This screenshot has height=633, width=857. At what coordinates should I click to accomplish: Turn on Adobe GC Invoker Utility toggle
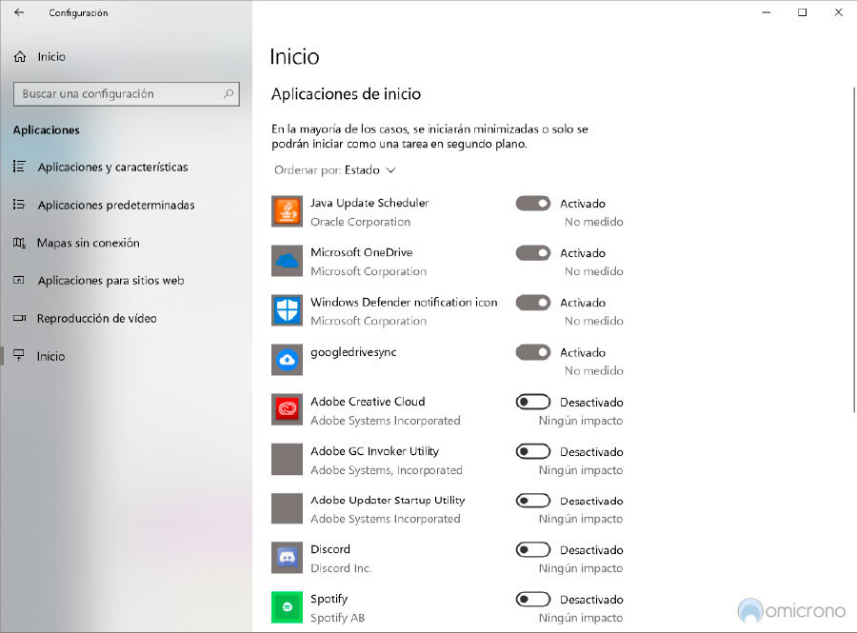pos(533,452)
